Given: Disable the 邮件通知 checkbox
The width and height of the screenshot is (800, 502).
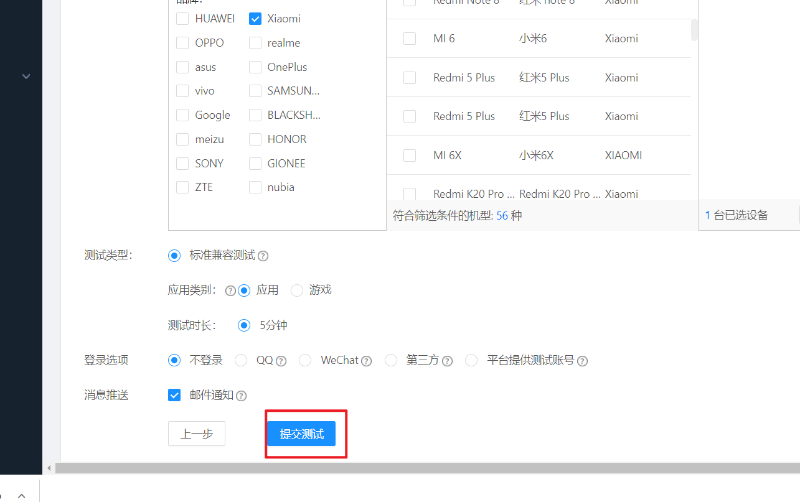Looking at the screenshot, I should (174, 395).
